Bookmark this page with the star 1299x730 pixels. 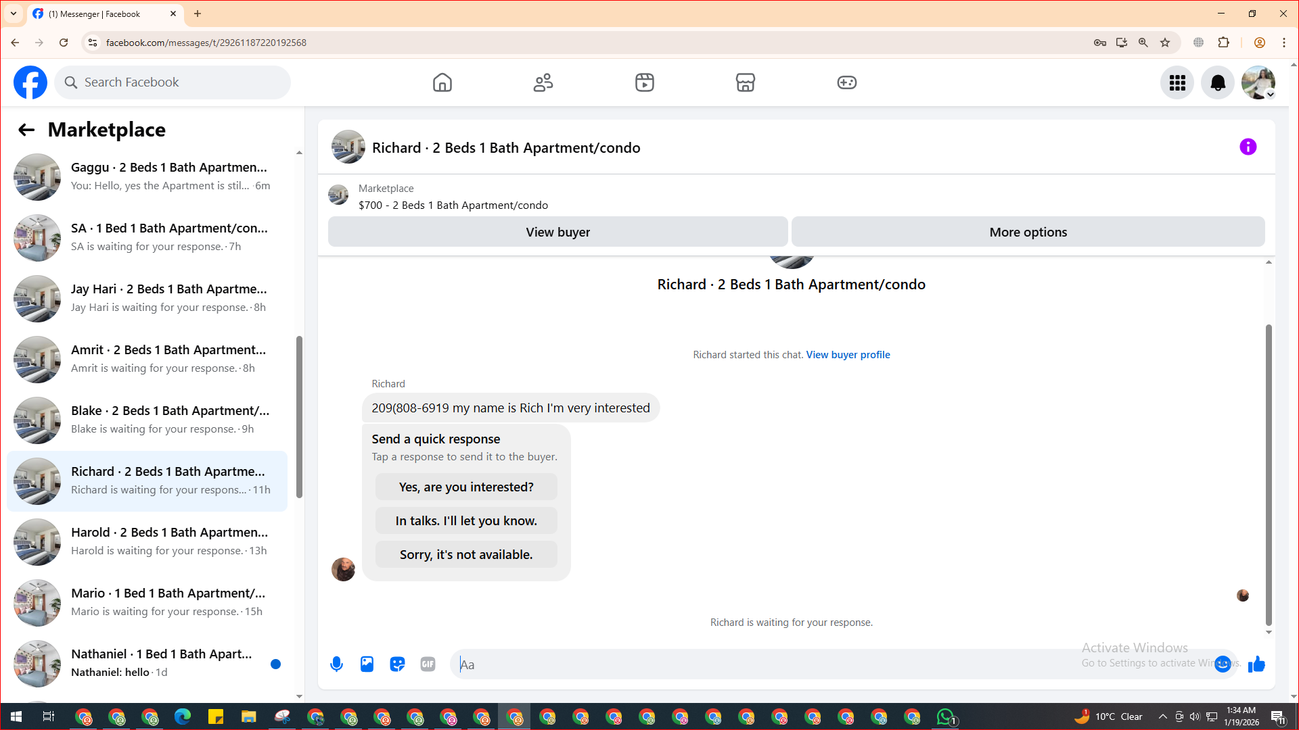click(1165, 43)
